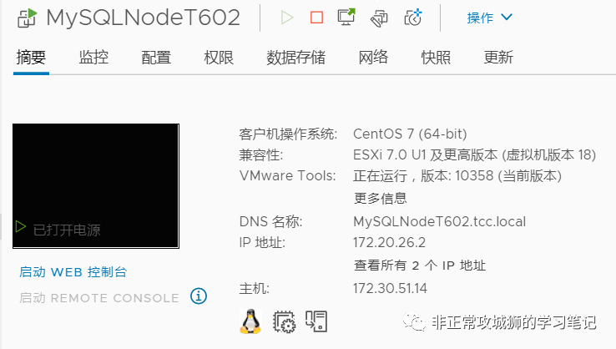Click the green power on play icon
Screen dimensions: 616x349
(287, 18)
